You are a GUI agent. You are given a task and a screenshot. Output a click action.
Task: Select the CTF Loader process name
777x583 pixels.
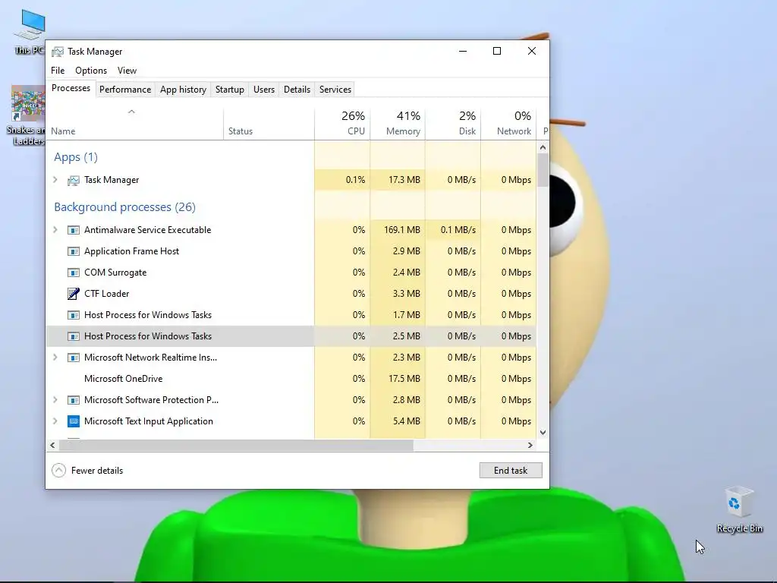[x=106, y=294]
